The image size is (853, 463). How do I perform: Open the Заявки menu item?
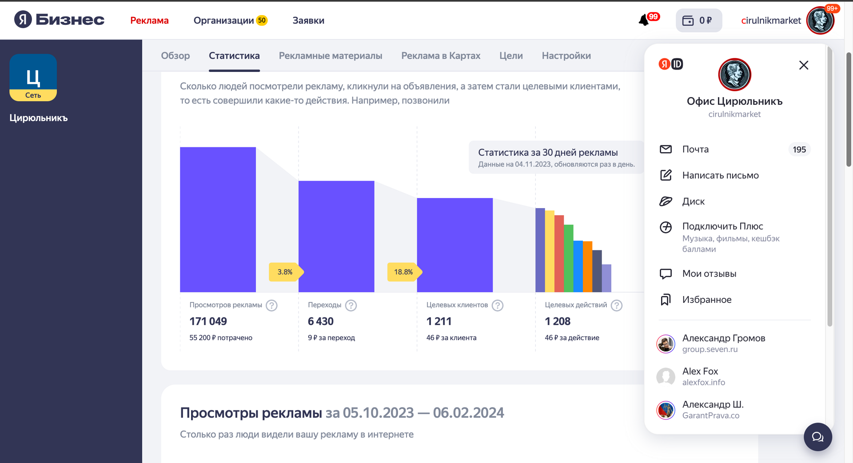[x=308, y=20]
